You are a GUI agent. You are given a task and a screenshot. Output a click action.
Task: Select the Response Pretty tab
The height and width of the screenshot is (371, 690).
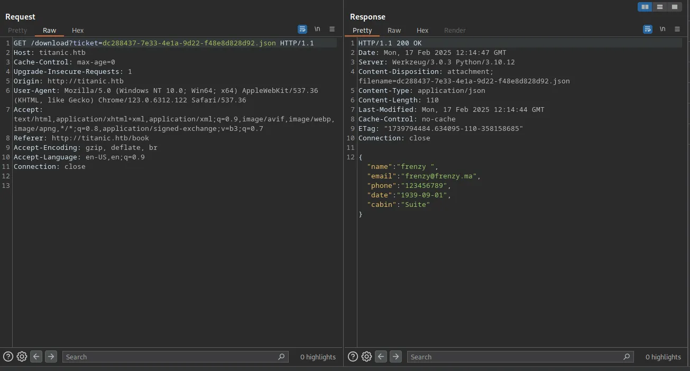362,30
